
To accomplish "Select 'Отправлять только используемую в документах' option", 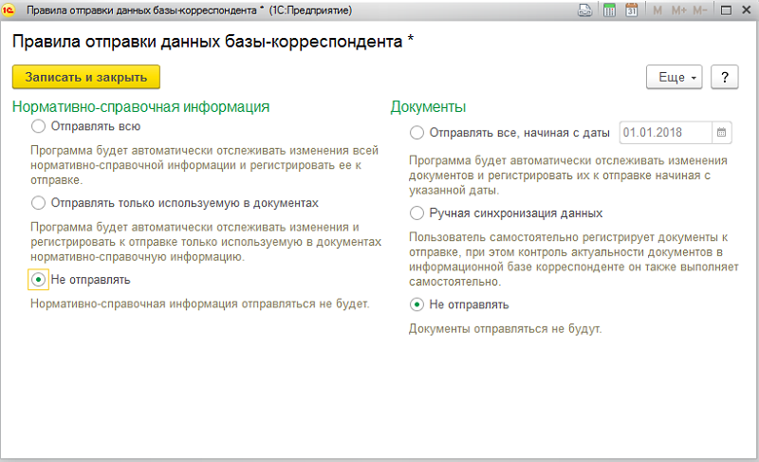I will (x=38, y=203).
